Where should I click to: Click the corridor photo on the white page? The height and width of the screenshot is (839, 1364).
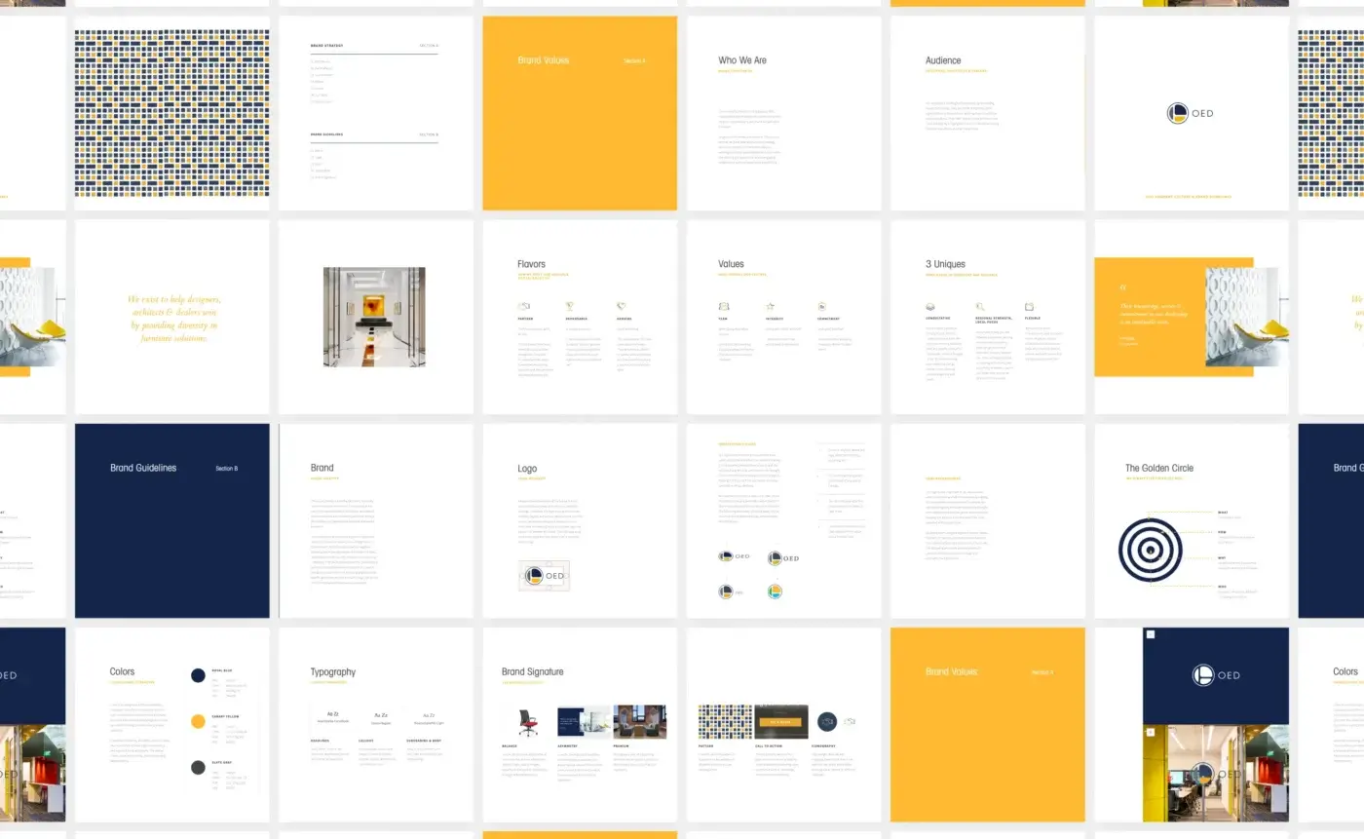[x=374, y=317]
